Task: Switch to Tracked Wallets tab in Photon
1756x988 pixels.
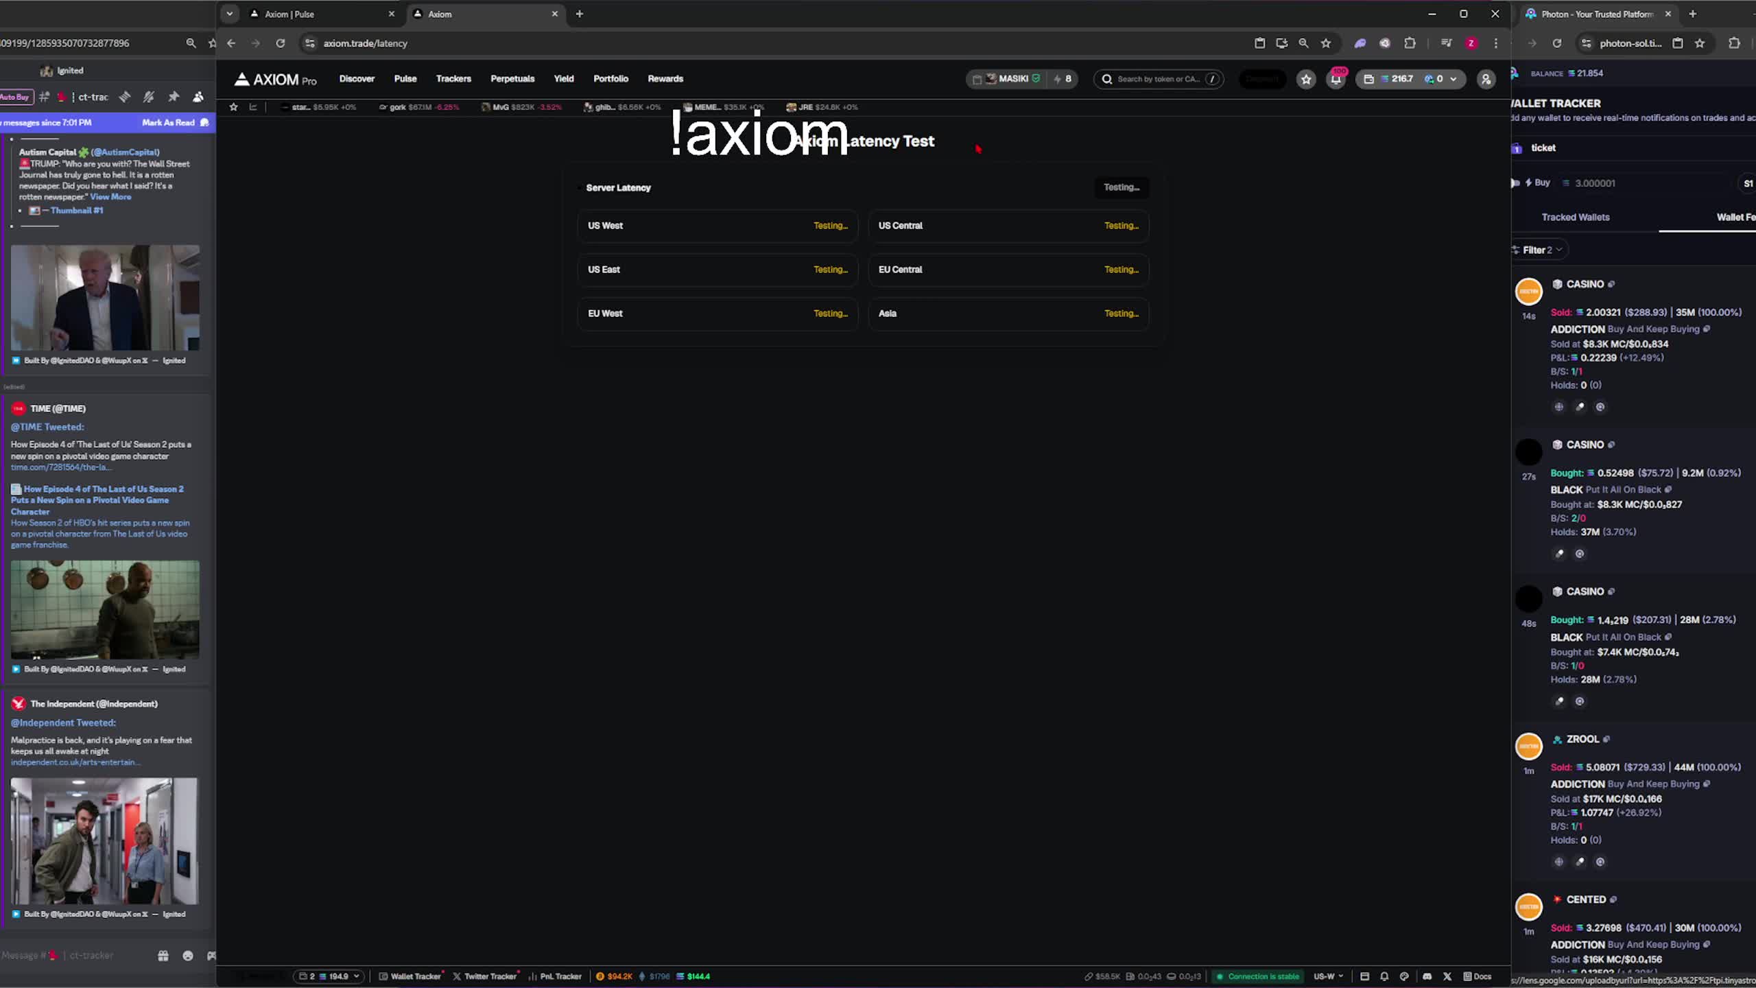Action: click(x=1576, y=217)
